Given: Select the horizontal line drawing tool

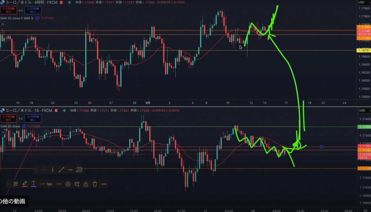Looking at the screenshot, I should tap(70, 170).
